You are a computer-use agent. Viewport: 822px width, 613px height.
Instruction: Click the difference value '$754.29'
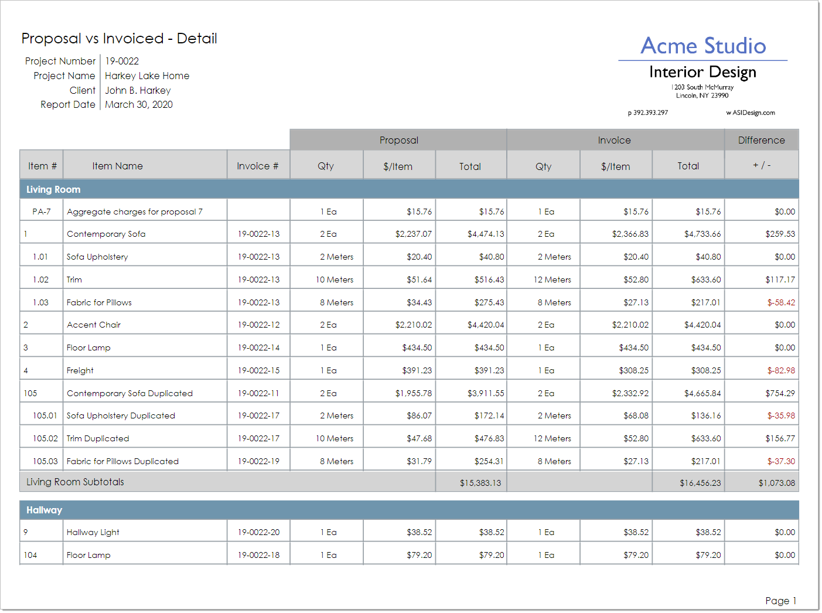tap(780, 393)
